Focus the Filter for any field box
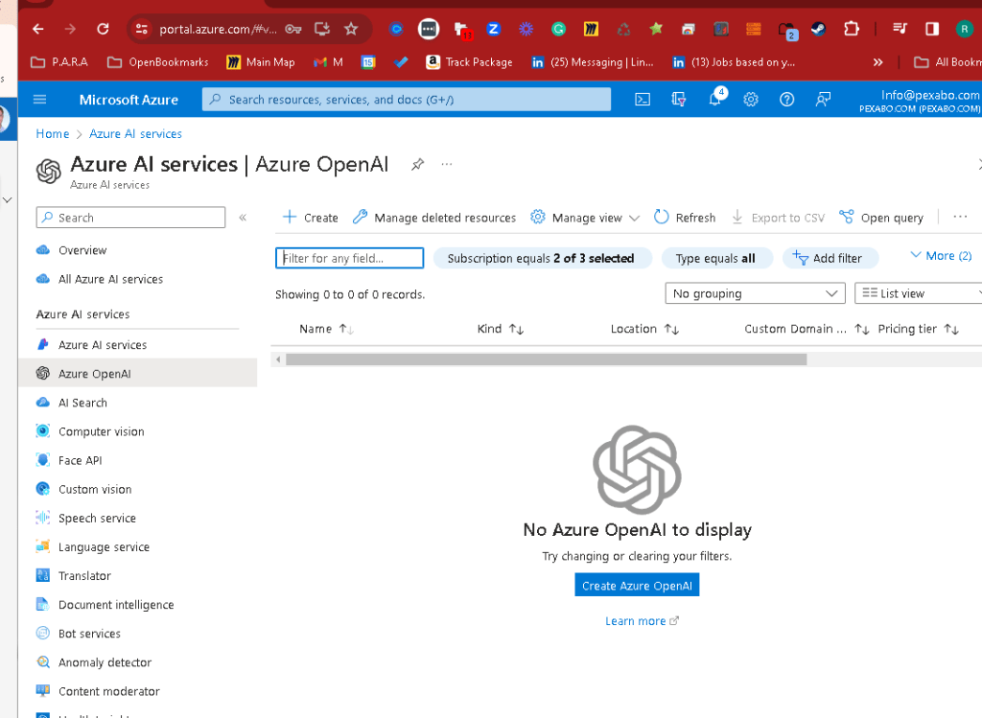 [x=349, y=259]
